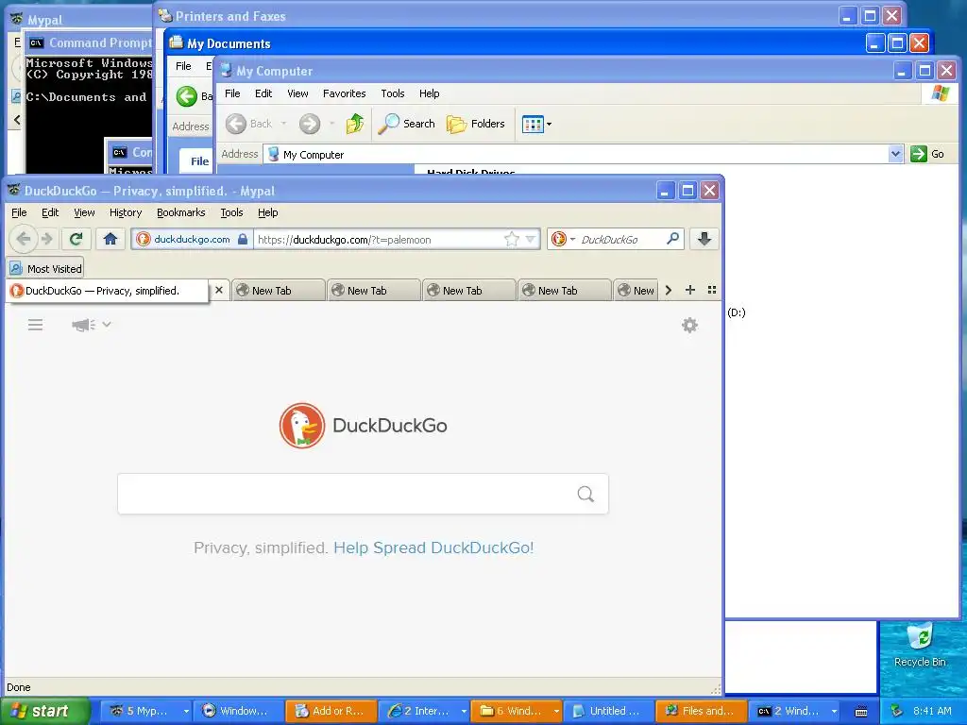967x725 pixels.
Task: Open Favorites menu in My Computer
Action: point(344,93)
